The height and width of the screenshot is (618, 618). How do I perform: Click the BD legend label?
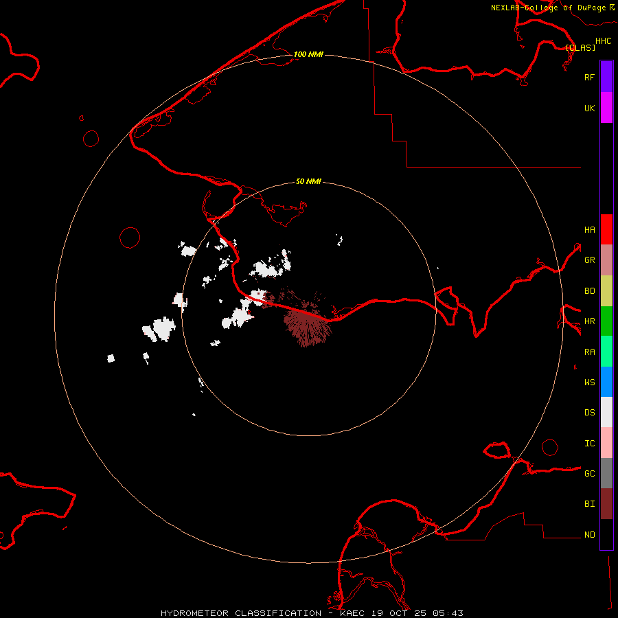click(590, 291)
